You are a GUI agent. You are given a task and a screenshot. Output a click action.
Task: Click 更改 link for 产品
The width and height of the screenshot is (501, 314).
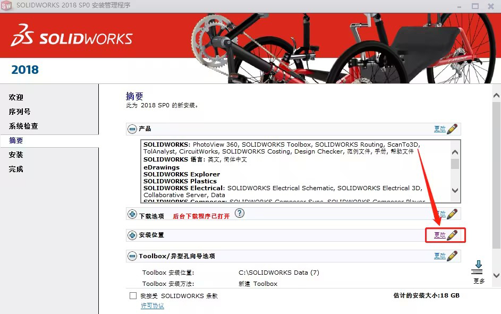pos(440,129)
